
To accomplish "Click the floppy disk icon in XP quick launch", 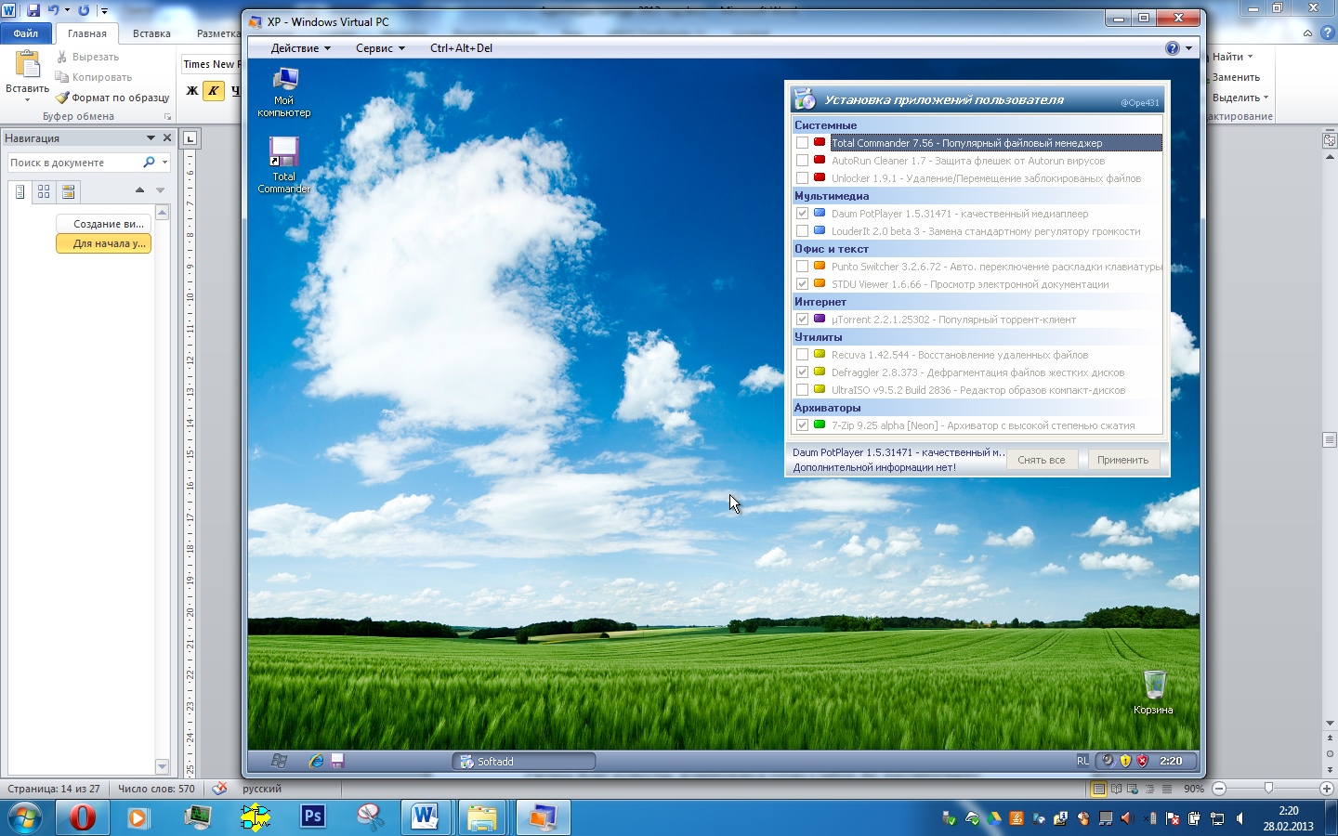I will [337, 761].
